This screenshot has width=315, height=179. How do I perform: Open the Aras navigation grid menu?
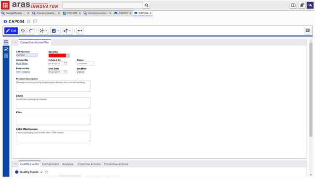tap(5, 5)
